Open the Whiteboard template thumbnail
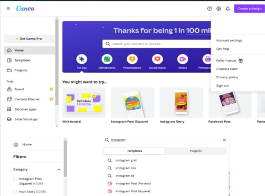Viewport: 265px width, 196px height. [x=84, y=103]
